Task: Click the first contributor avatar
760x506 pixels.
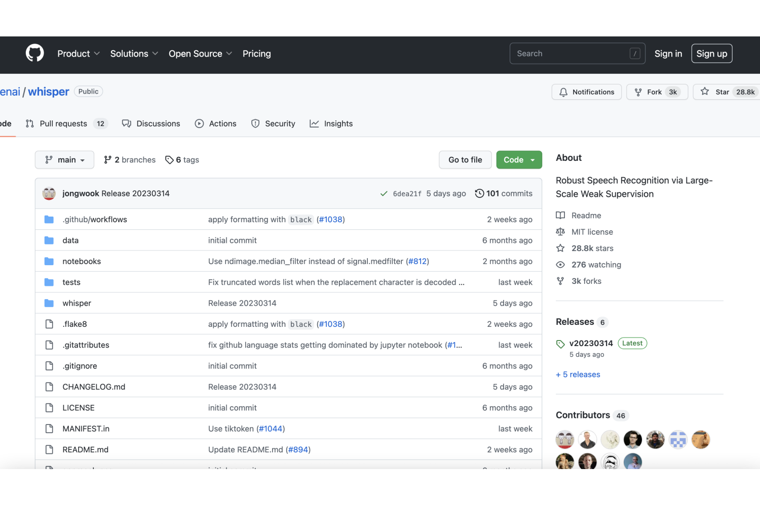Action: tap(565, 440)
